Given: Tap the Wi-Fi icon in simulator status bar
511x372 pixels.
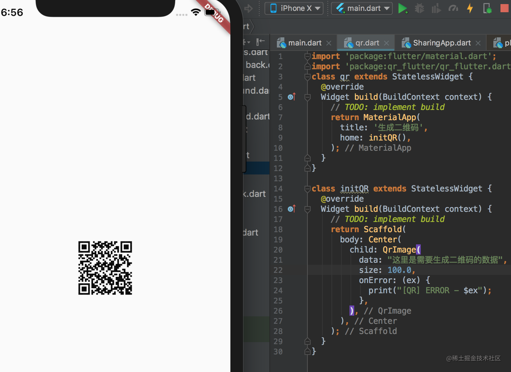Looking at the screenshot, I should pyautogui.click(x=196, y=12).
